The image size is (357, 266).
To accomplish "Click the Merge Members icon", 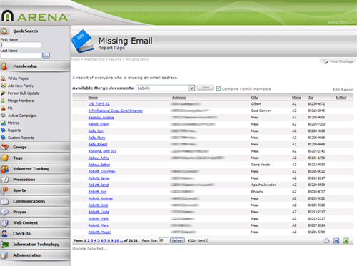I will 3,101.
